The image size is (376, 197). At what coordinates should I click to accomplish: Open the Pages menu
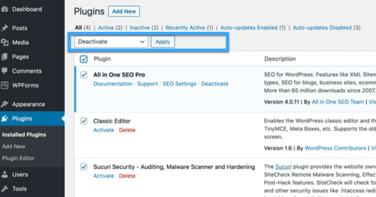coord(20,57)
